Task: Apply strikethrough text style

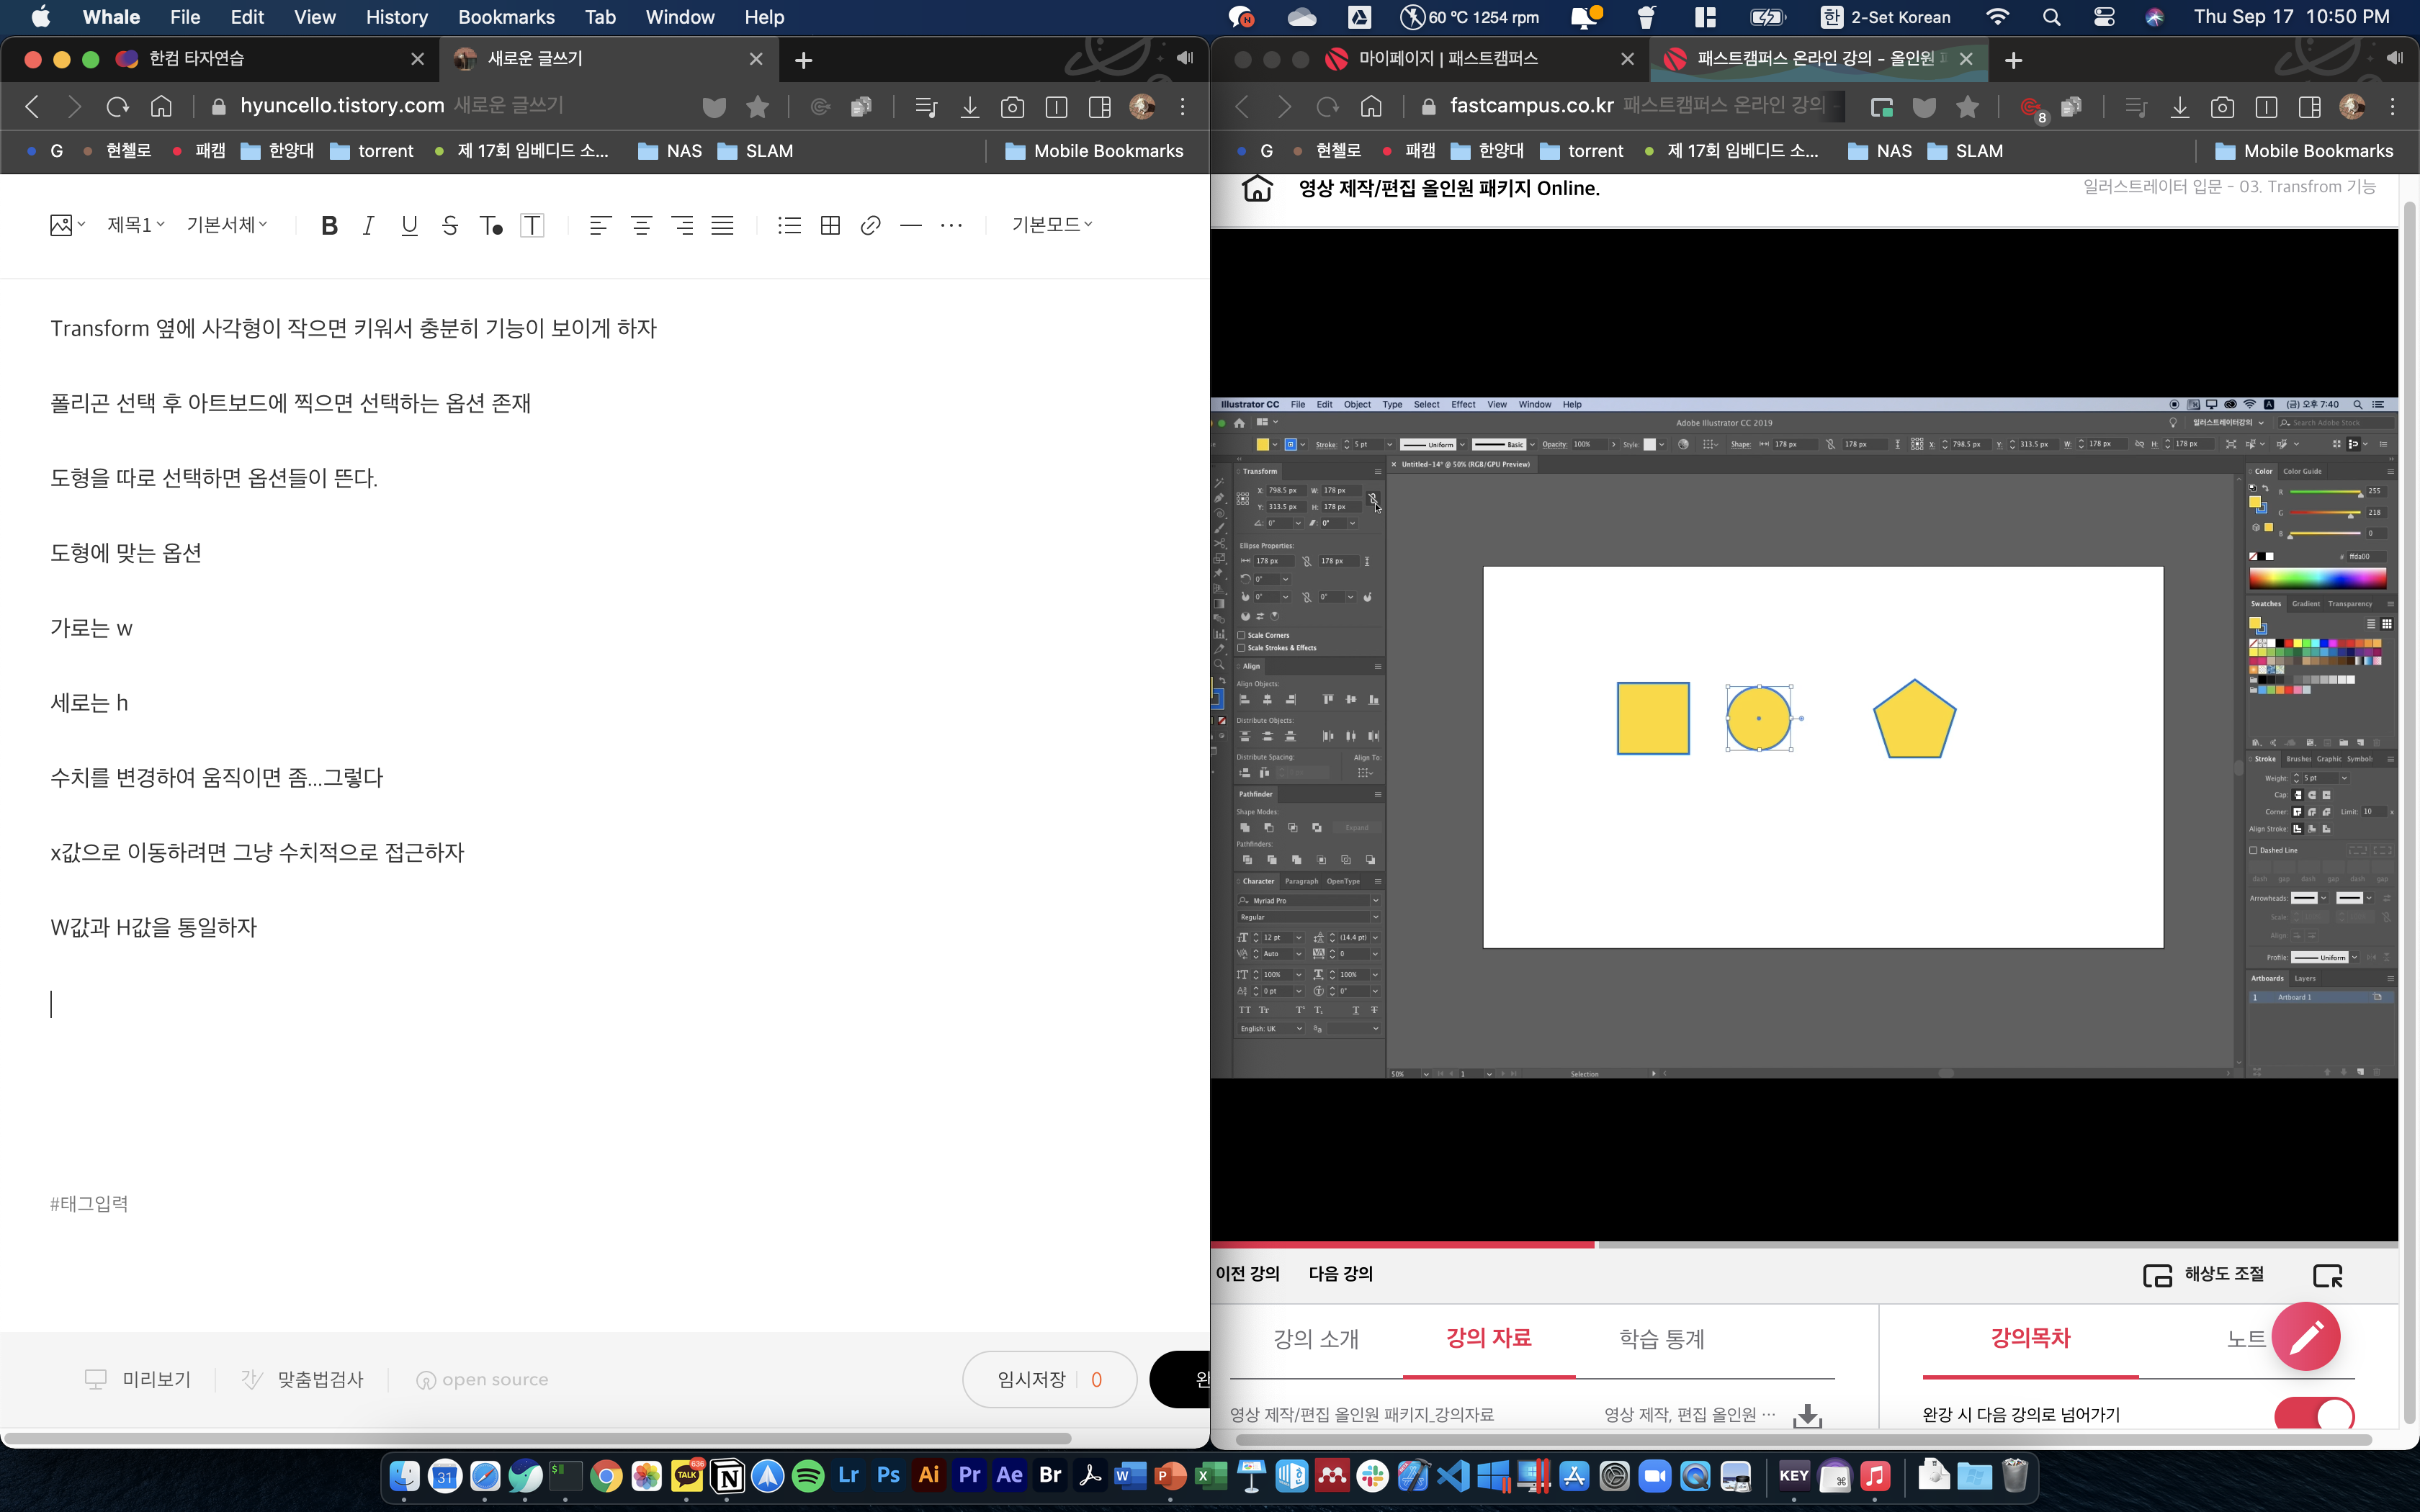Action: [x=450, y=225]
